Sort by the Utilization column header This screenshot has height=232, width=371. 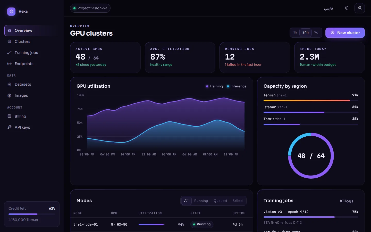150,213
